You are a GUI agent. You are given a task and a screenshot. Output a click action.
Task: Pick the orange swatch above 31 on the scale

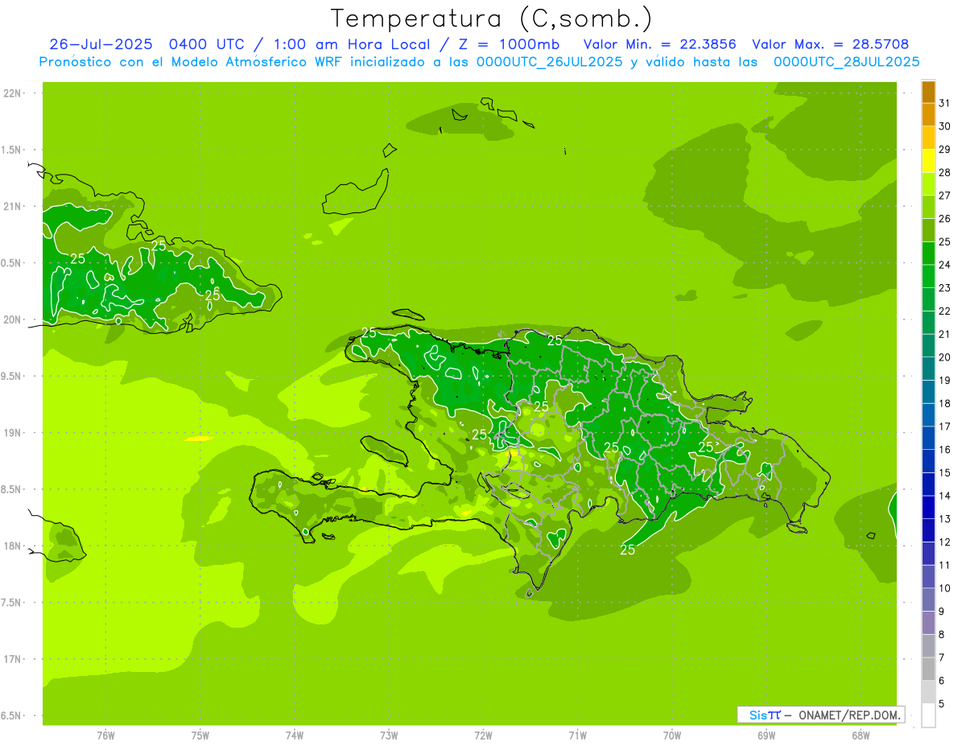(928, 92)
